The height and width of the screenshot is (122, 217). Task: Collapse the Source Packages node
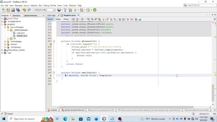click(5, 27)
